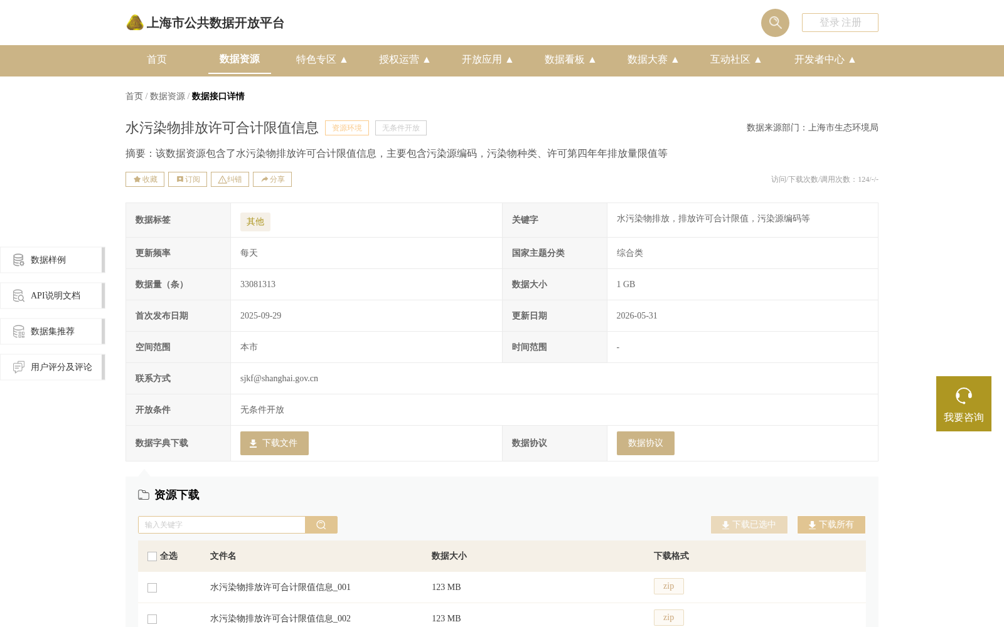This screenshot has height=627, width=1004.
Task: Click the 综合类 category value
Action: (x=630, y=253)
